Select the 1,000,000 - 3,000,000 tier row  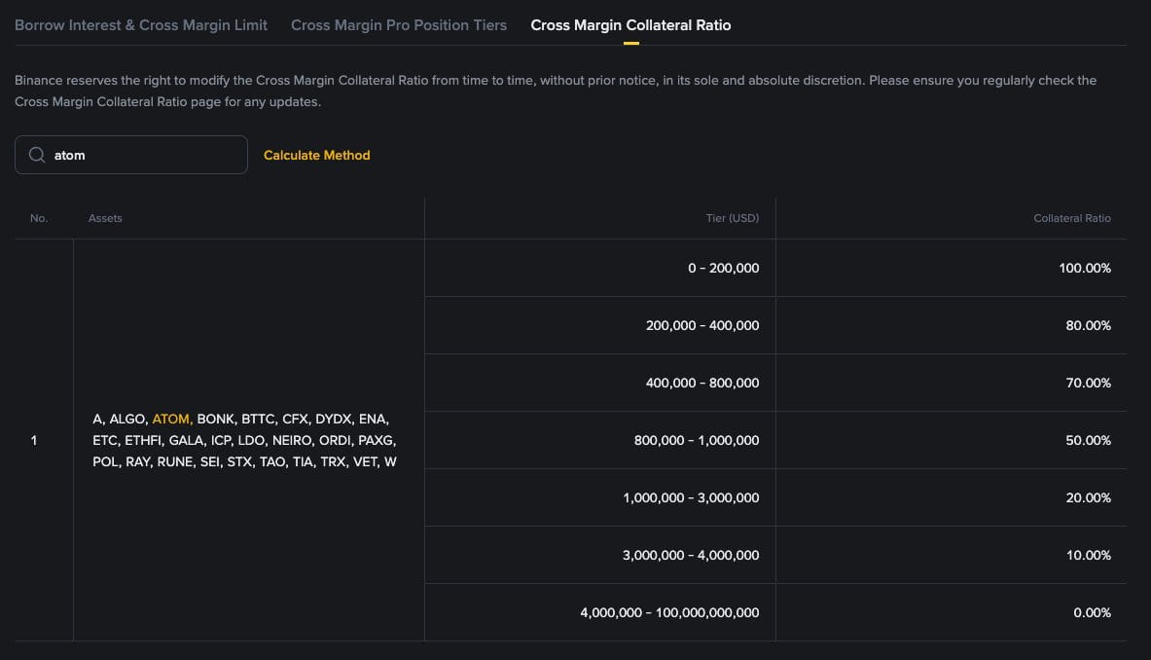(x=691, y=497)
